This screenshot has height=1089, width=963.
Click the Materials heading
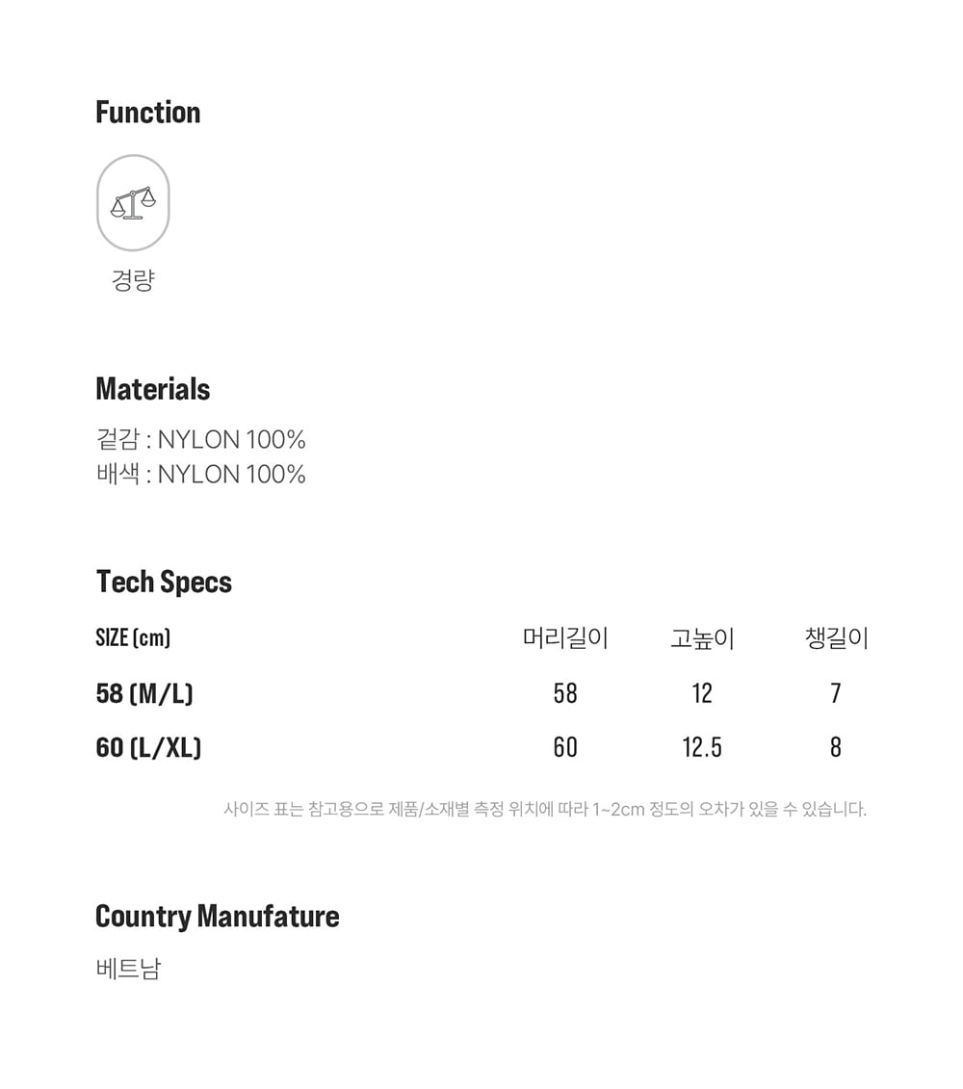pos(153,389)
